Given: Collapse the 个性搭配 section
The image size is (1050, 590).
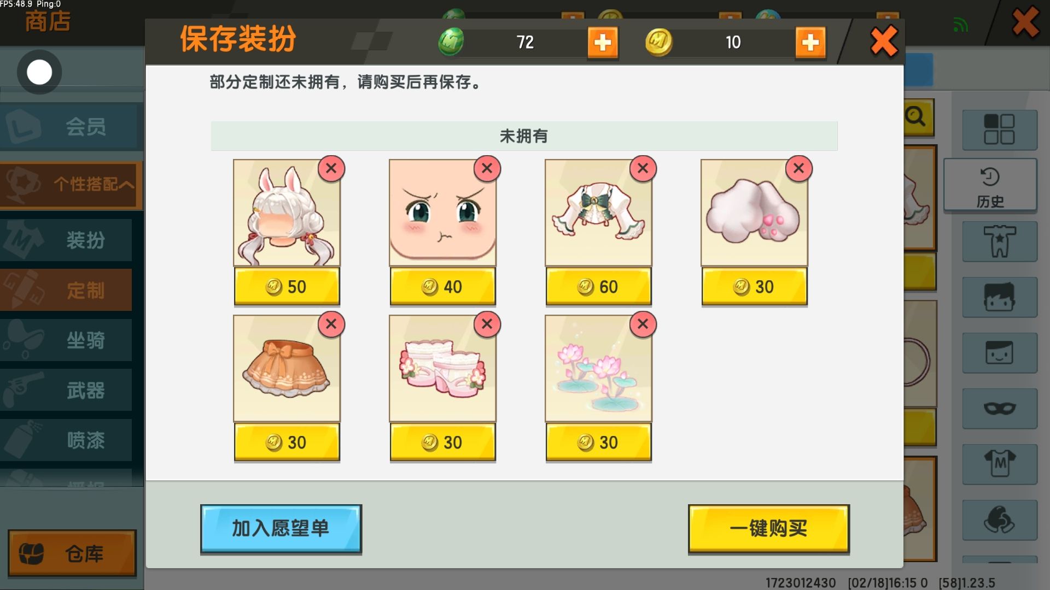Looking at the screenshot, I should [x=71, y=185].
